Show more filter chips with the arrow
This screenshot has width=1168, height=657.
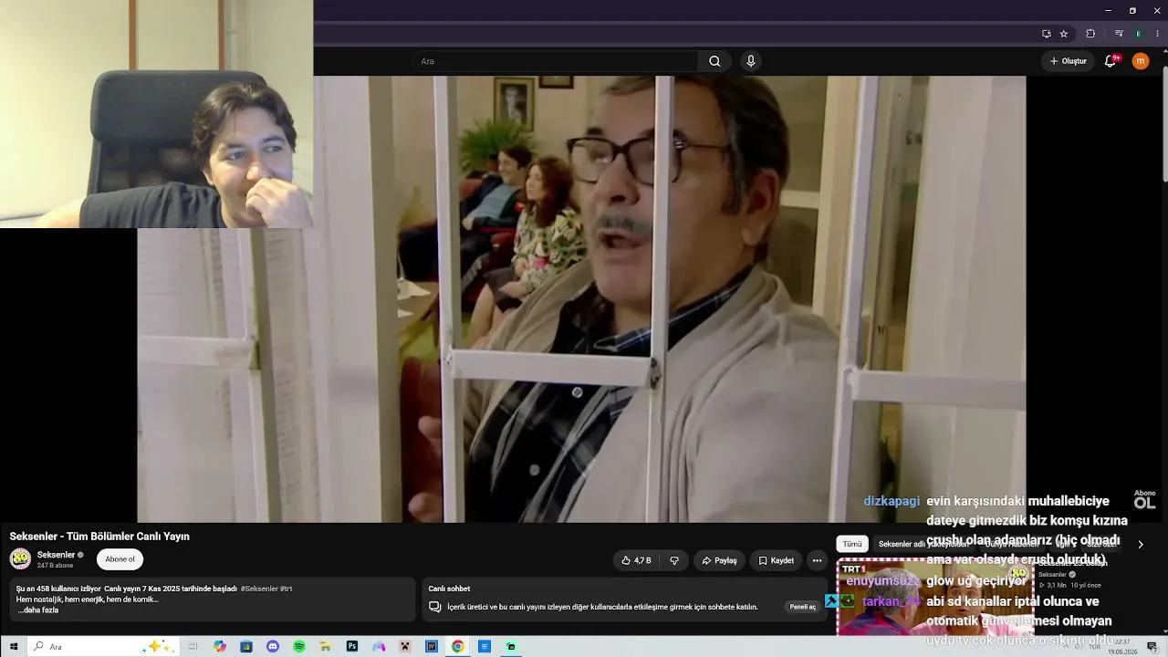(1140, 544)
